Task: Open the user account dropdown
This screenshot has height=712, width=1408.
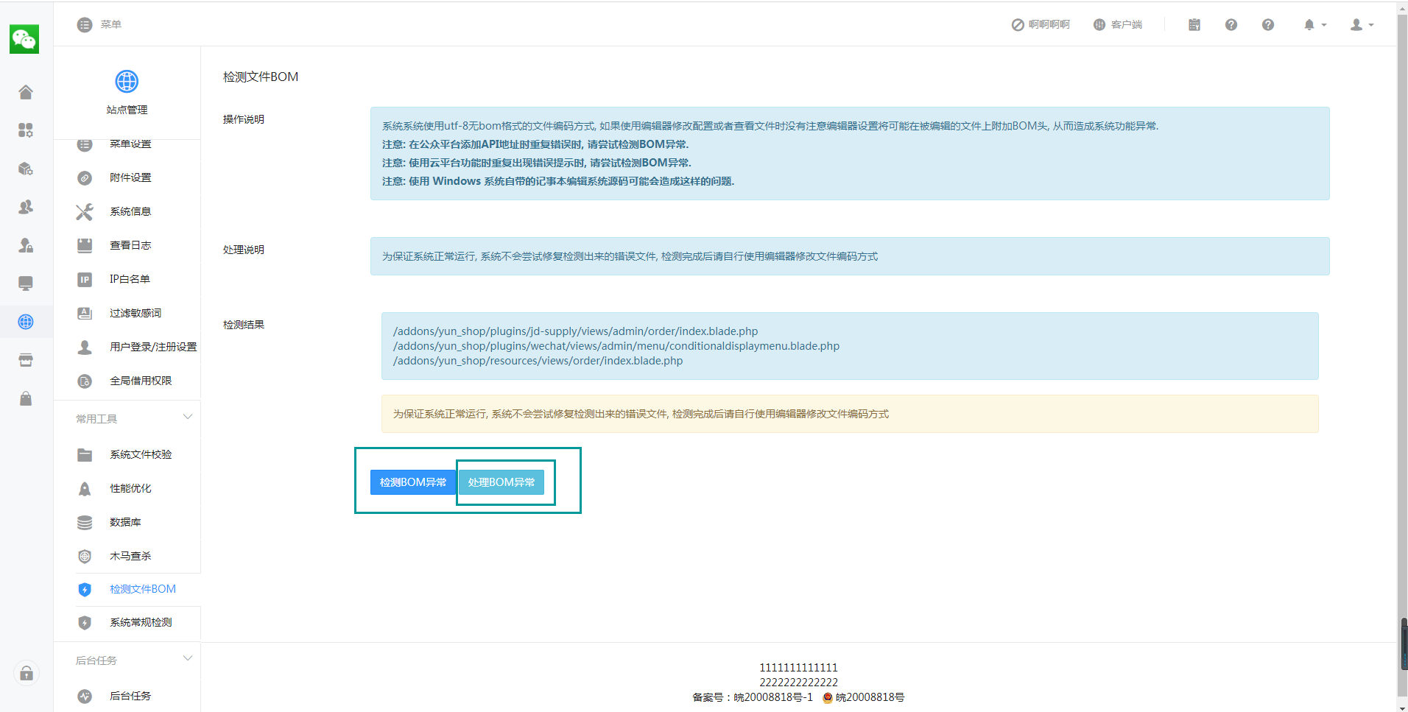Action: coord(1362,25)
